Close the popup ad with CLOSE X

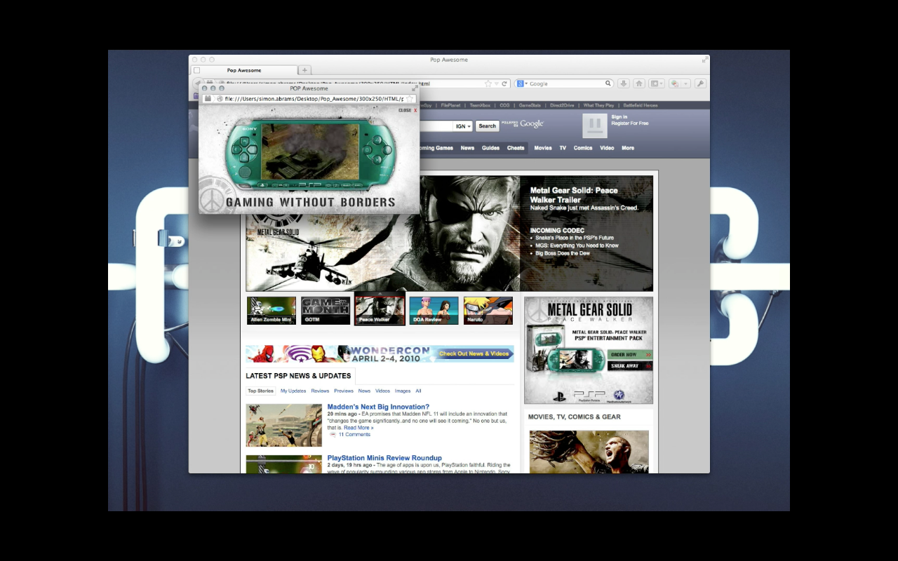[408, 110]
